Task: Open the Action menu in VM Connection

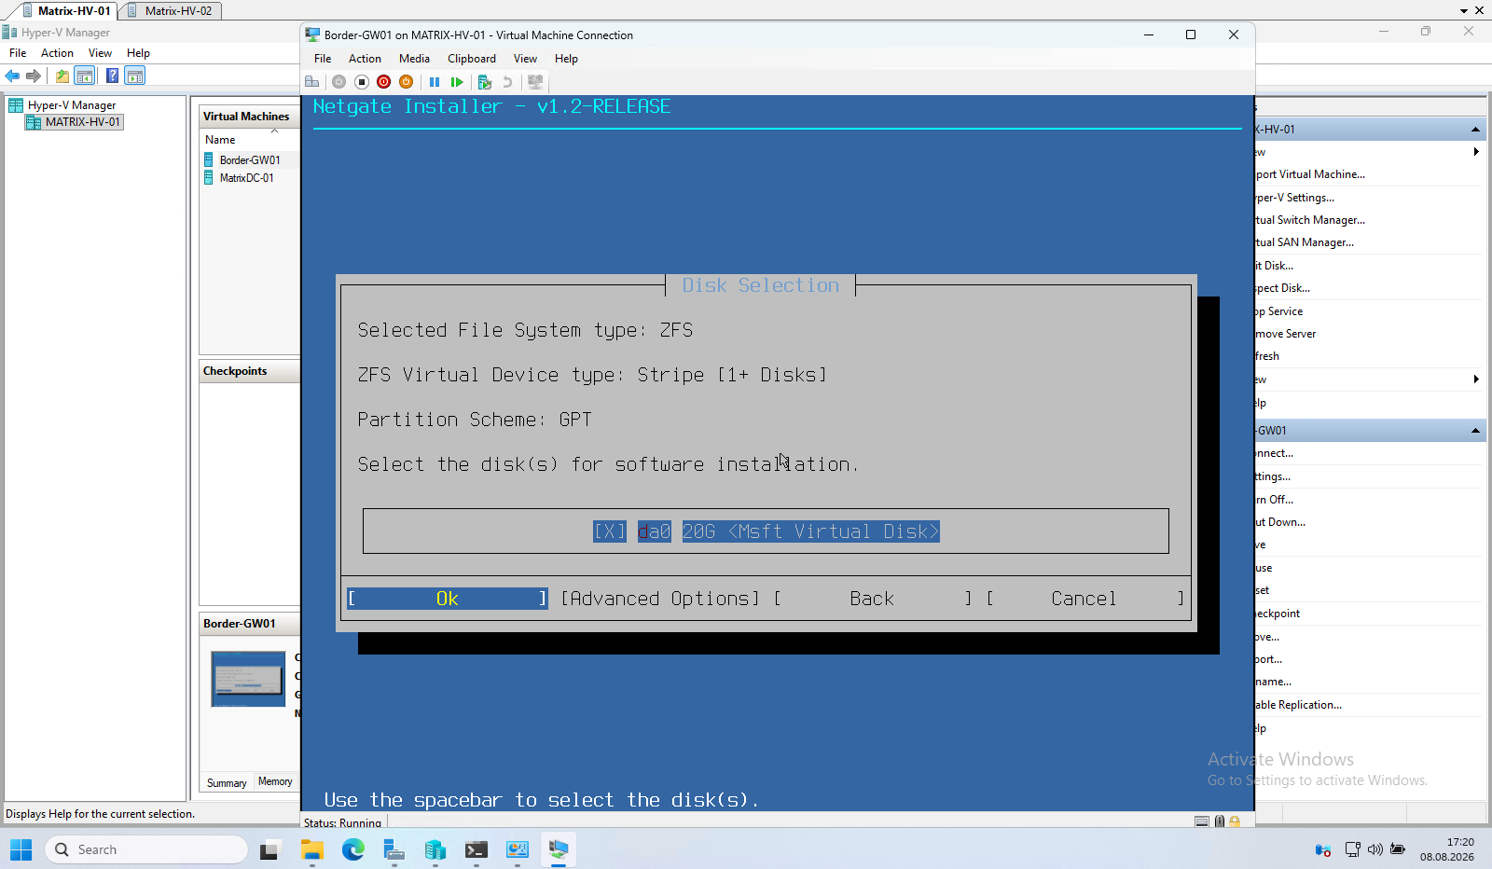Action: point(365,59)
